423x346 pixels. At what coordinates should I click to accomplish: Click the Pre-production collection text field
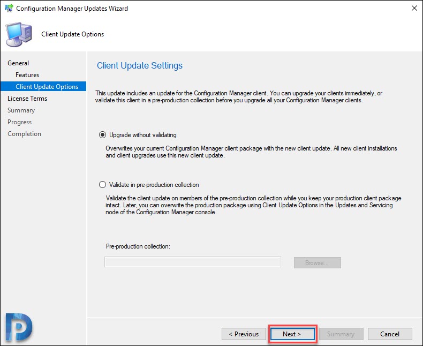pyautogui.click(x=193, y=262)
